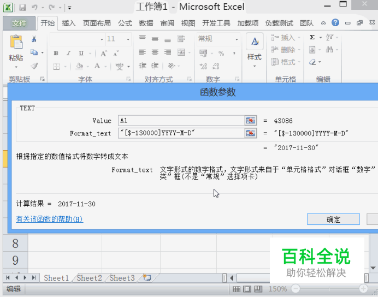
Task: Click the Decrease Font Size icon
Action: (x=116, y=54)
